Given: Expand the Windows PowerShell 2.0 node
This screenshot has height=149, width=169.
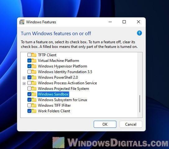Looking at the screenshot, I should pos(24,78).
